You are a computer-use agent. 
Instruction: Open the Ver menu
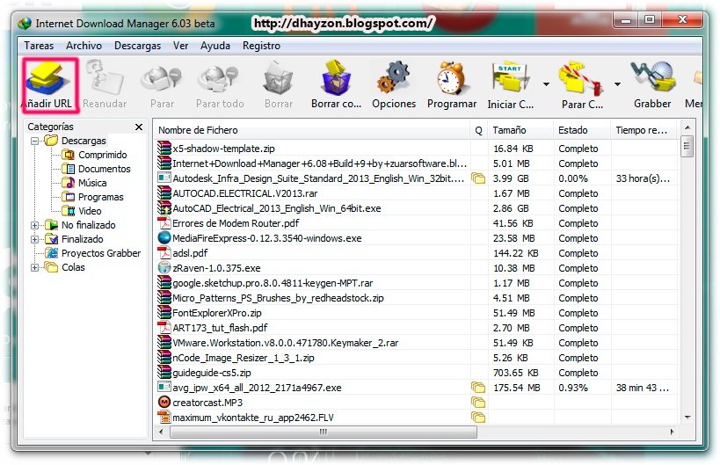click(180, 46)
